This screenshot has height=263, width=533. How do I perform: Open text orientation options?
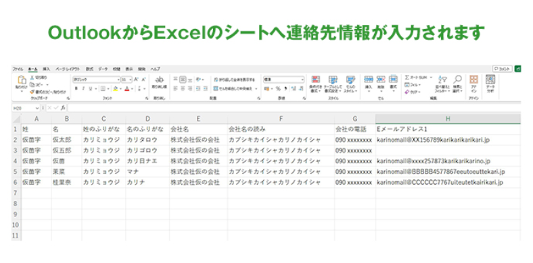pos(200,80)
